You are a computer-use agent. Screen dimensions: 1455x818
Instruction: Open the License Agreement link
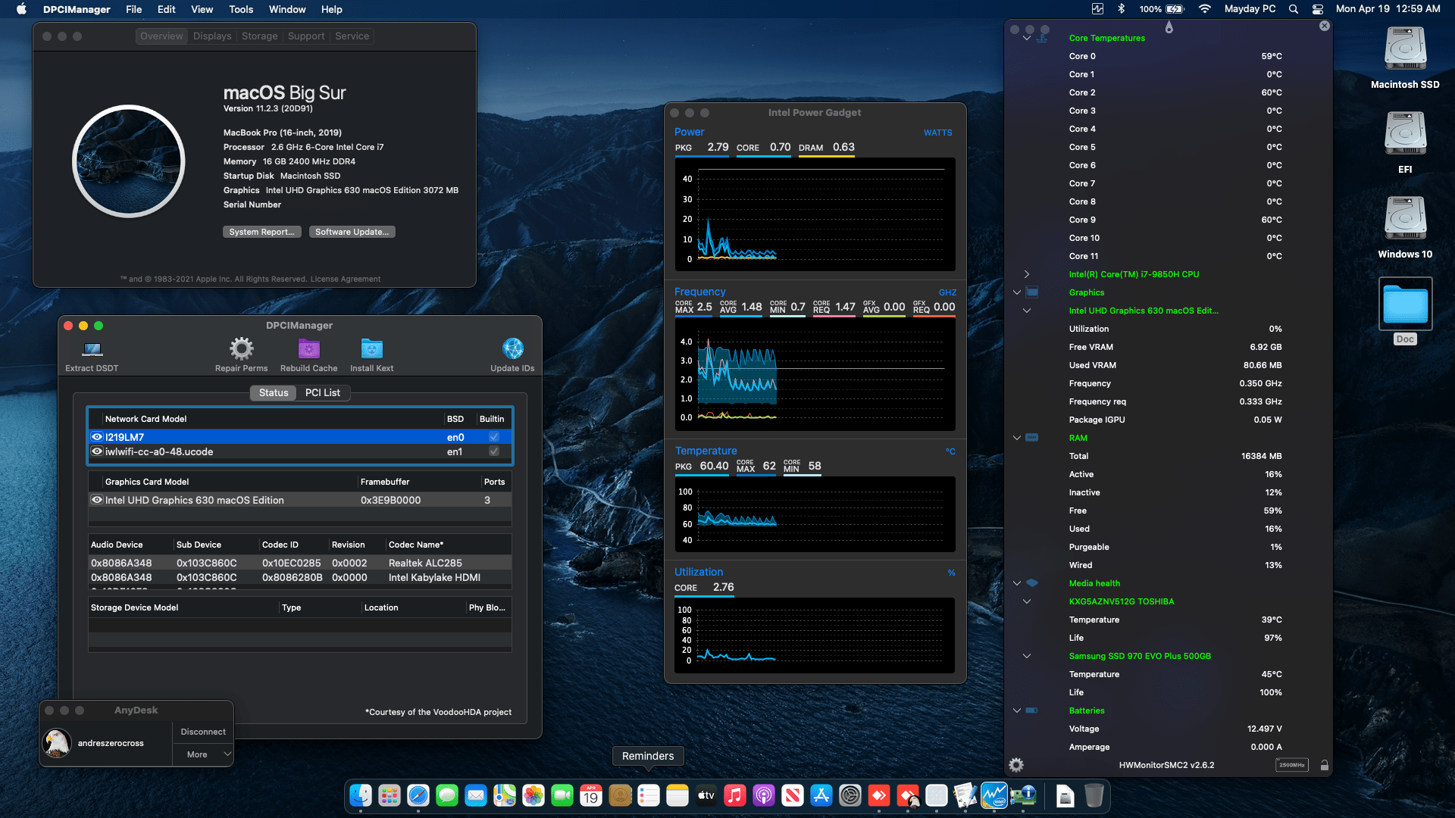(x=346, y=279)
